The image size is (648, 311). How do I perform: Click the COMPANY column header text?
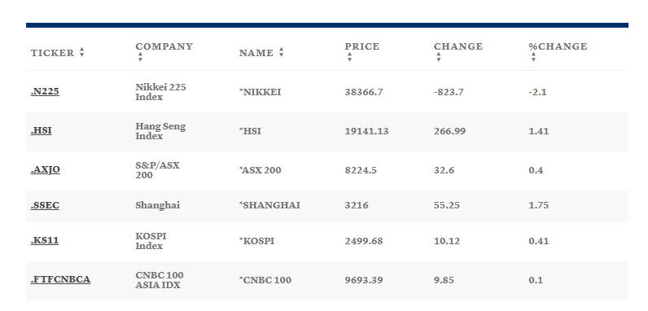[164, 46]
